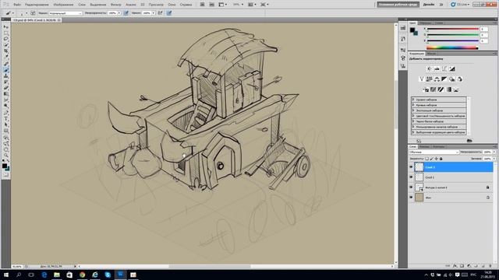This screenshot has height=280, width=499.
Task: Delete layer with the trash icon
Action: click(x=490, y=266)
